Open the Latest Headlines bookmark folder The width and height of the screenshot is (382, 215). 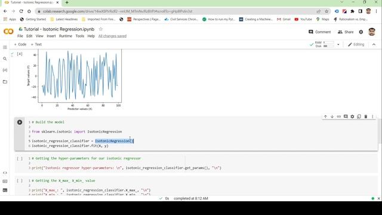(64, 19)
